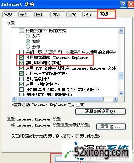Toggle 启用第三方浏览器扩展 checkbox
The width and height of the screenshot is (134, 163).
pos(21,74)
